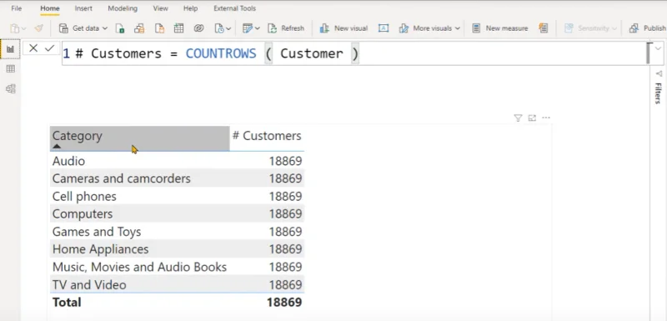
Task: Open the View ribbon tab
Action: tap(160, 8)
